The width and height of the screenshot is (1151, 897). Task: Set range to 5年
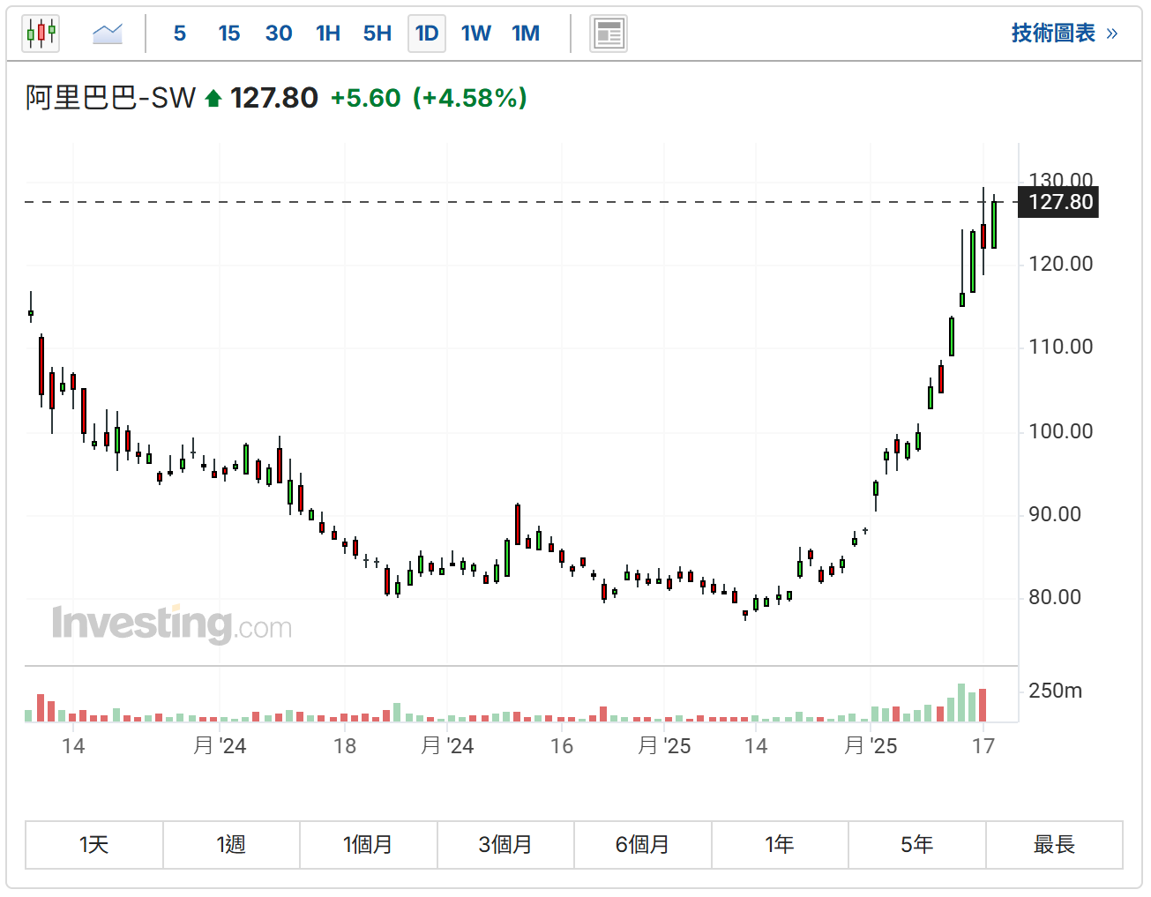coord(917,845)
